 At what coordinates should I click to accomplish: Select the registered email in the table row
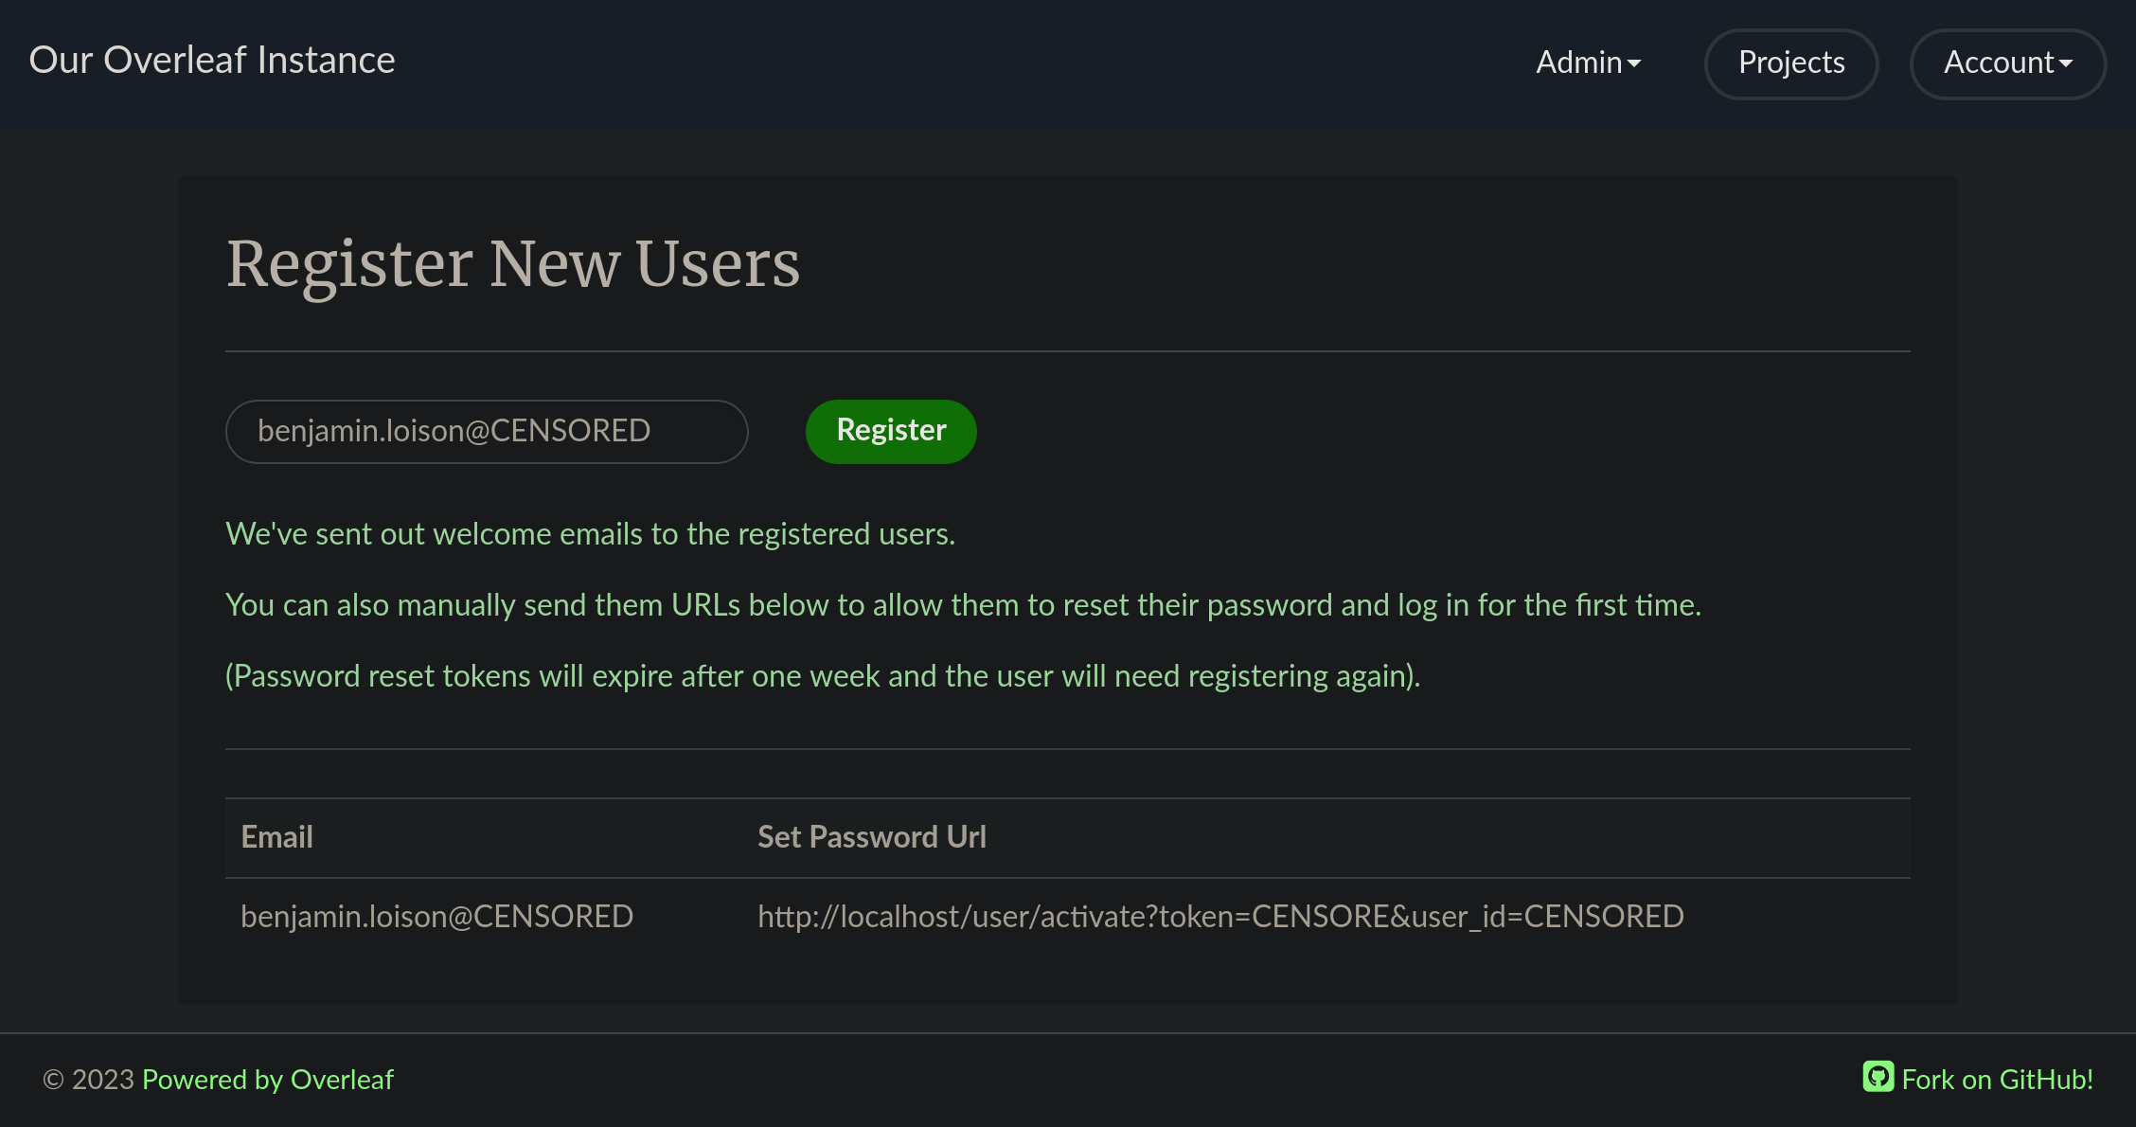[x=436, y=917]
